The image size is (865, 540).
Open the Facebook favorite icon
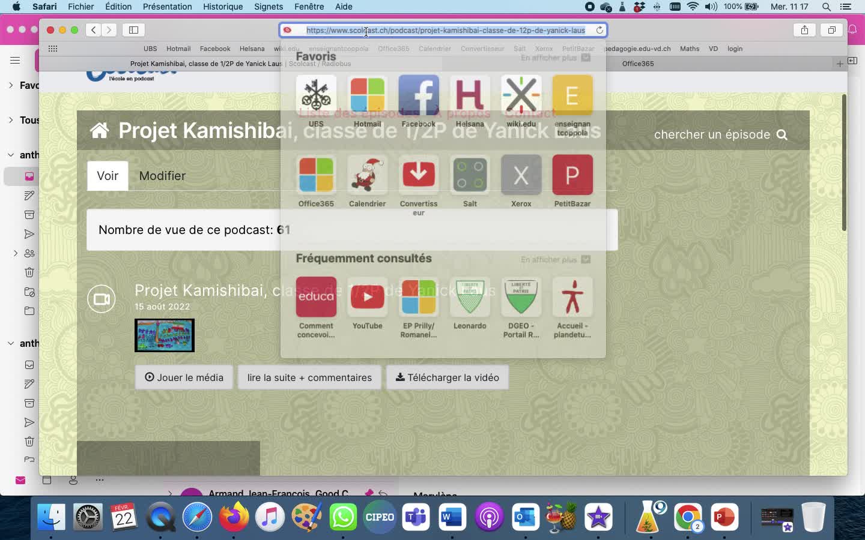tap(419, 95)
